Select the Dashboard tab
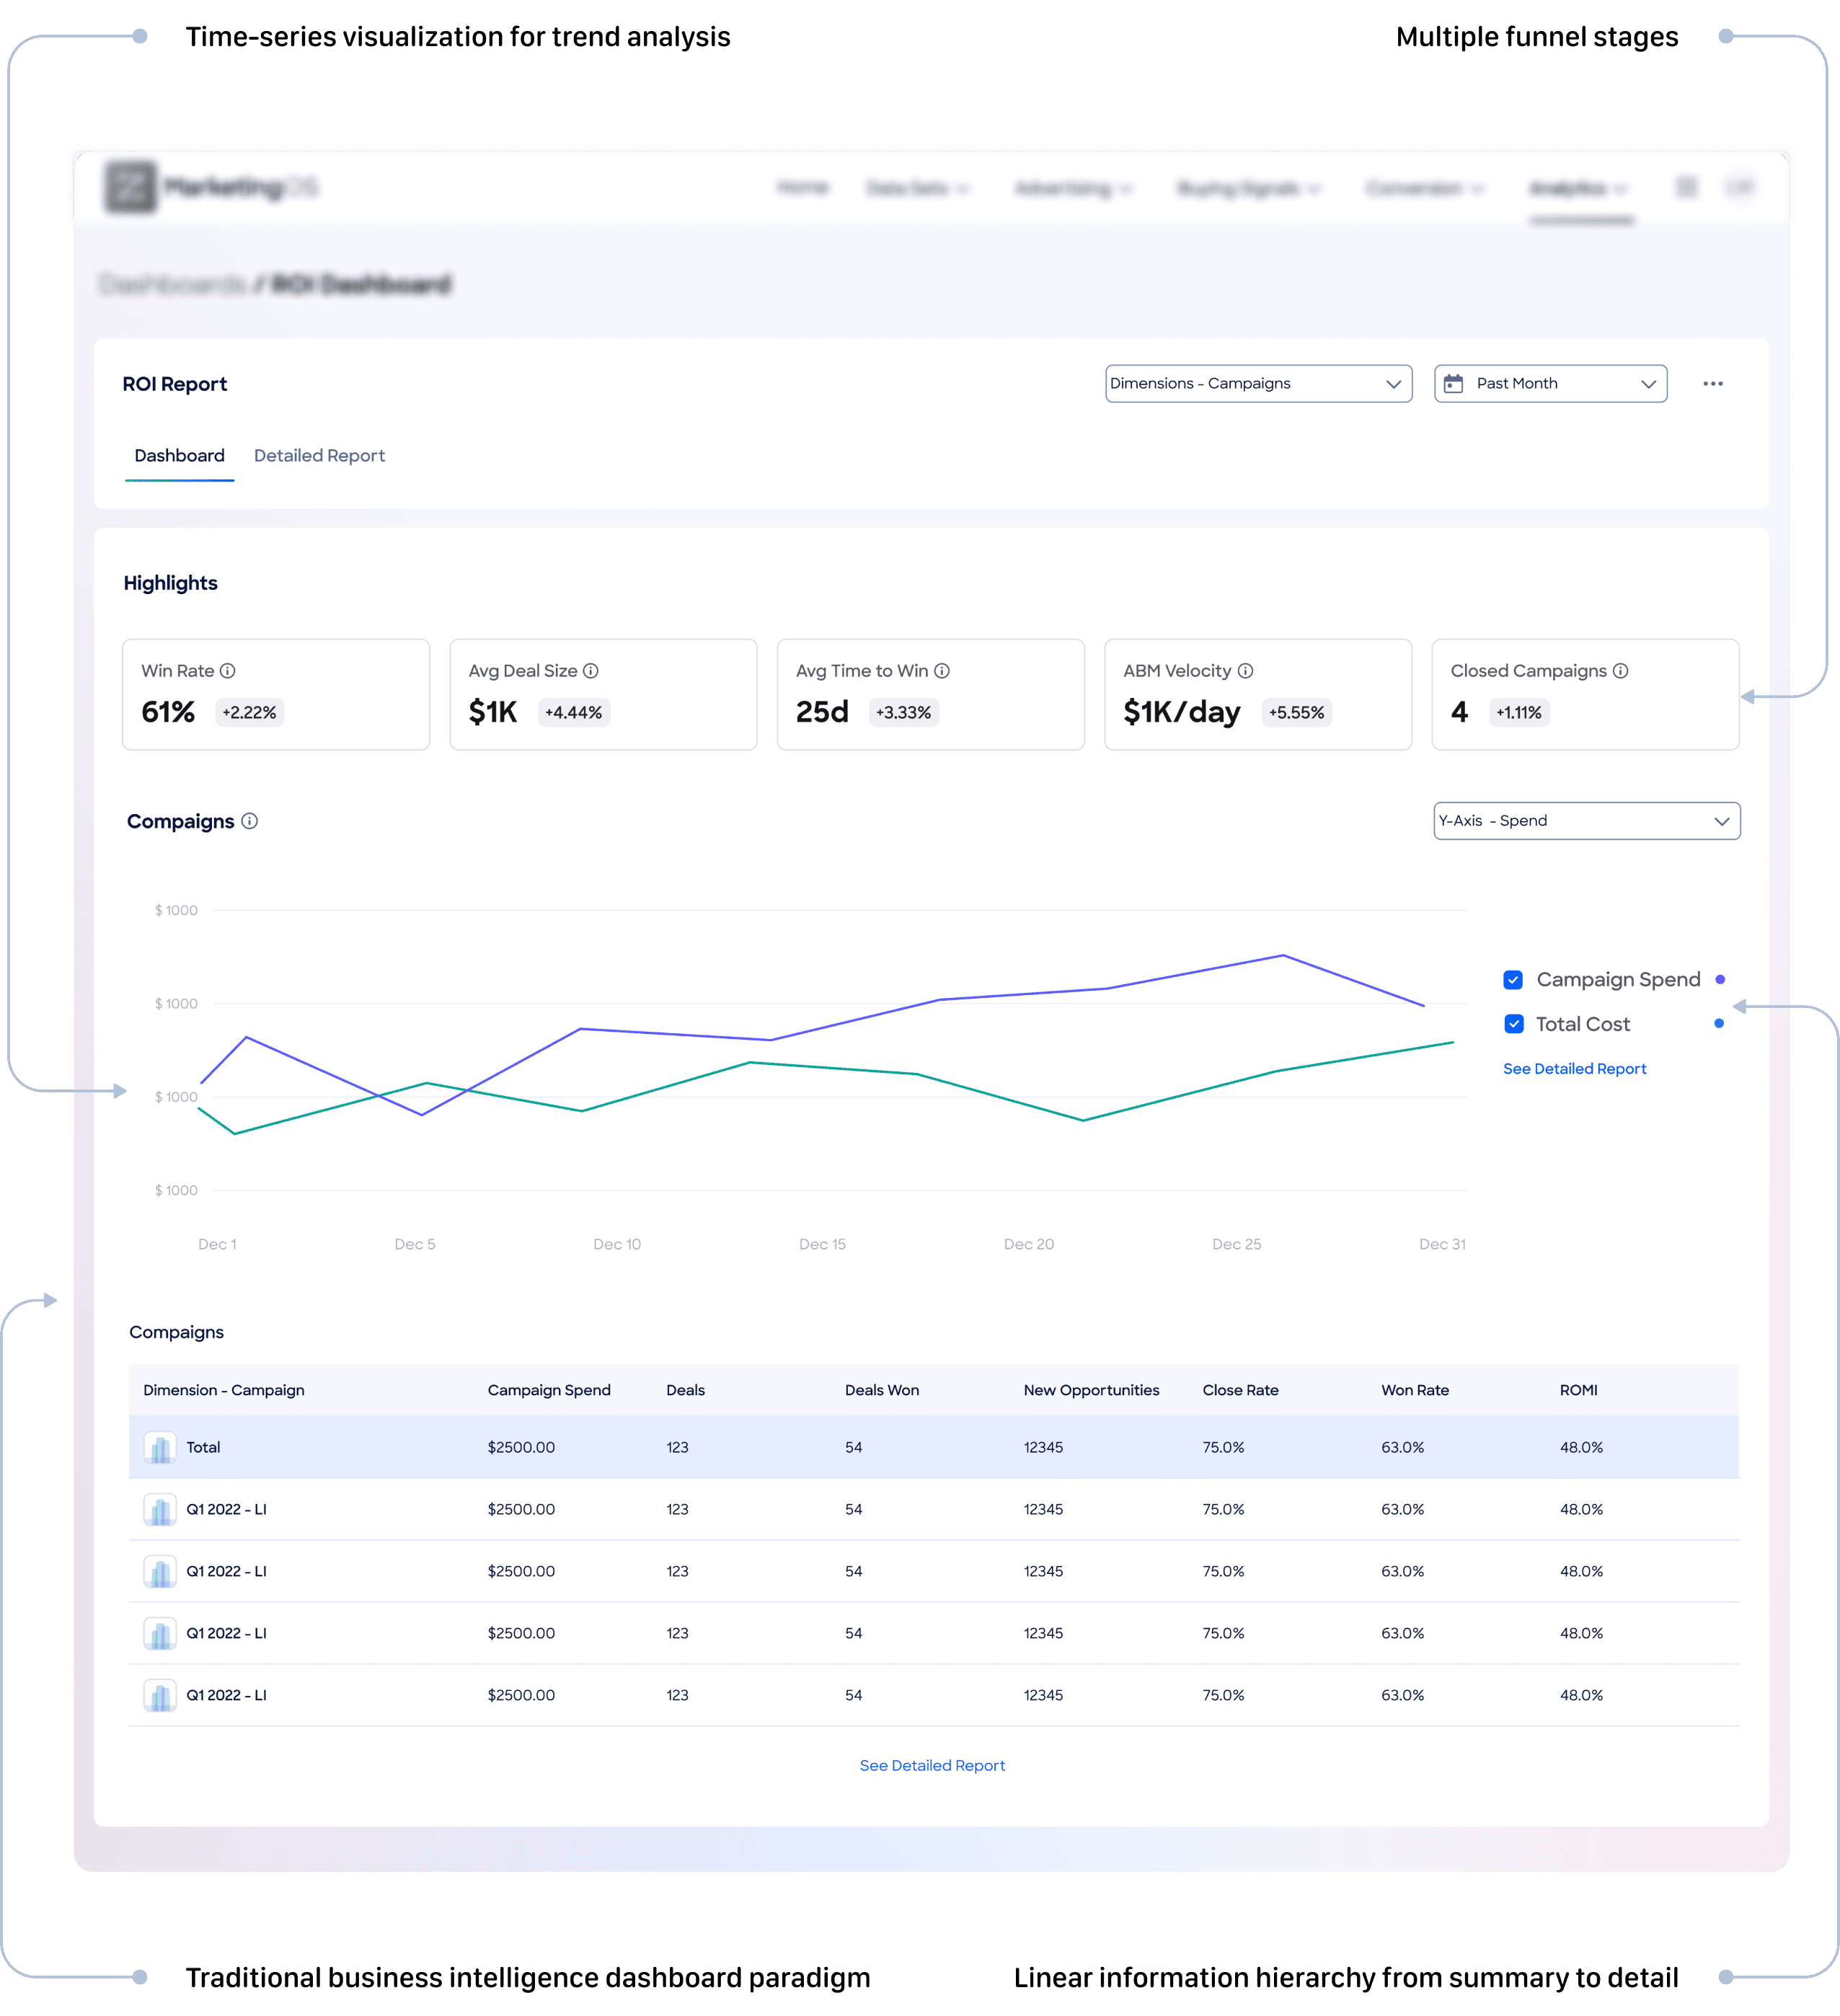 point(180,456)
